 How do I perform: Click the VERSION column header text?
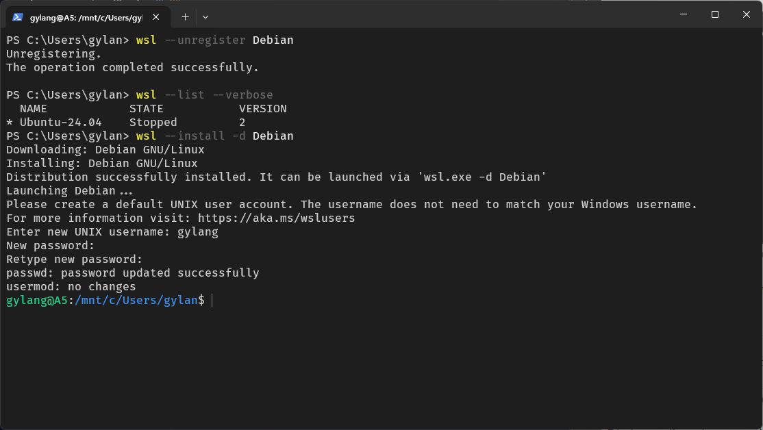pos(262,108)
